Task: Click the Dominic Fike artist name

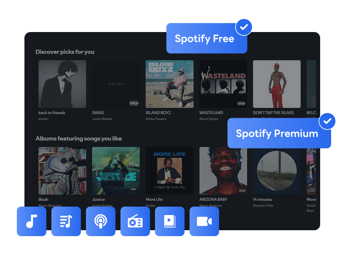Action: pos(263,205)
